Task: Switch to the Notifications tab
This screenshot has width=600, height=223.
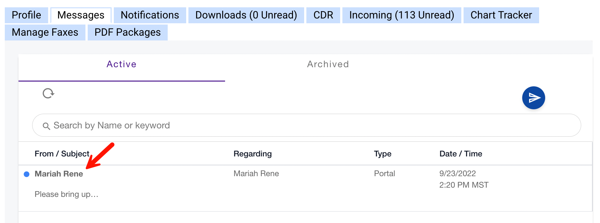Action: (150, 15)
